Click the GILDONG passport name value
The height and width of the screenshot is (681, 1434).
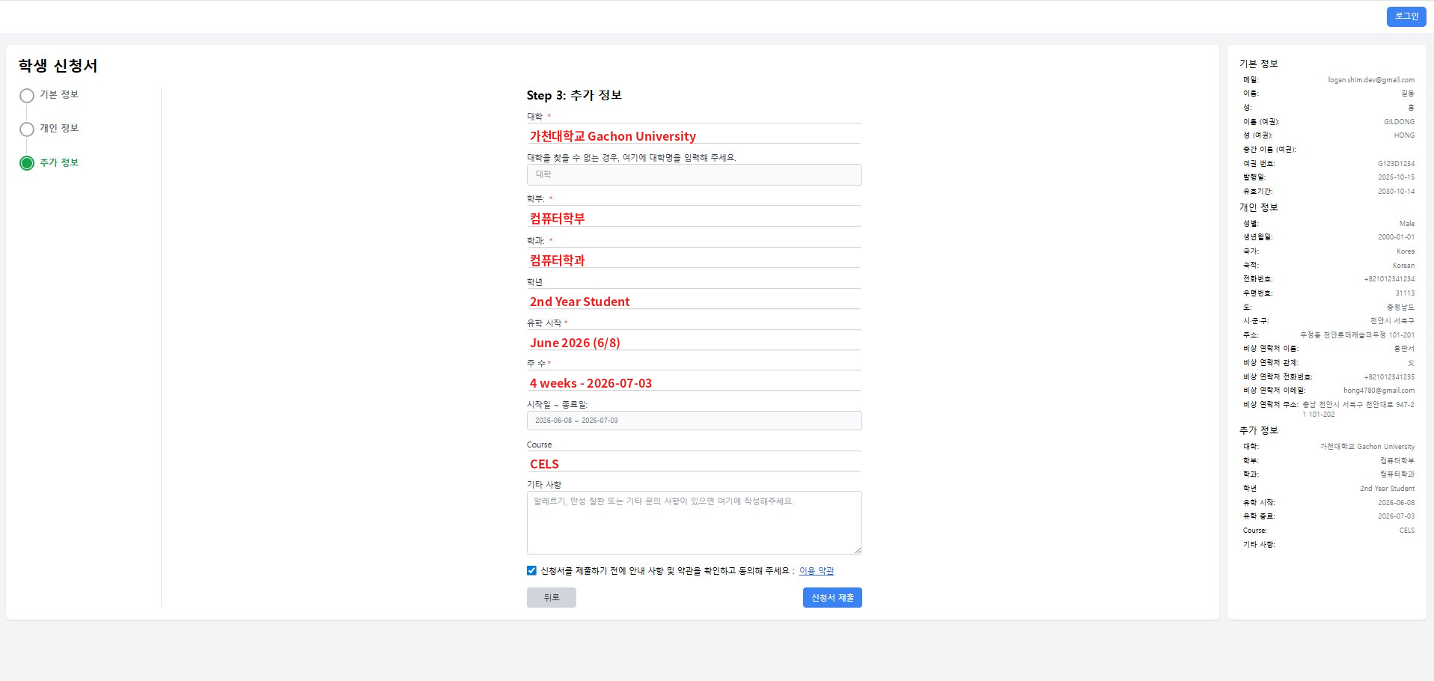[1399, 122]
